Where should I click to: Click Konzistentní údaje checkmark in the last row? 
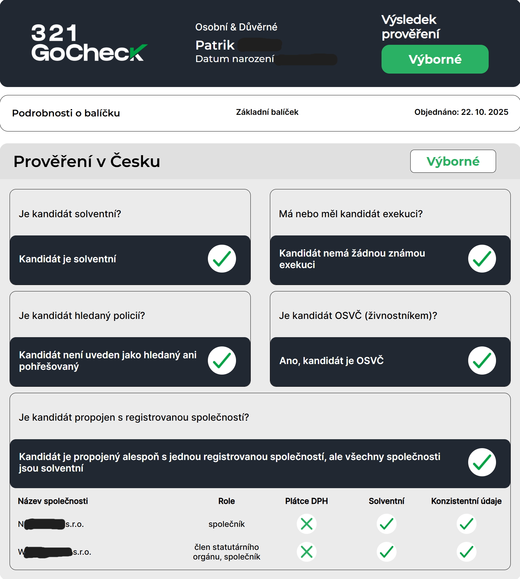pos(466,552)
